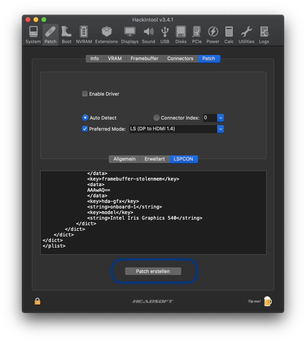
Task: Click the hda-gfx key line
Action: pyautogui.click(x=113, y=201)
